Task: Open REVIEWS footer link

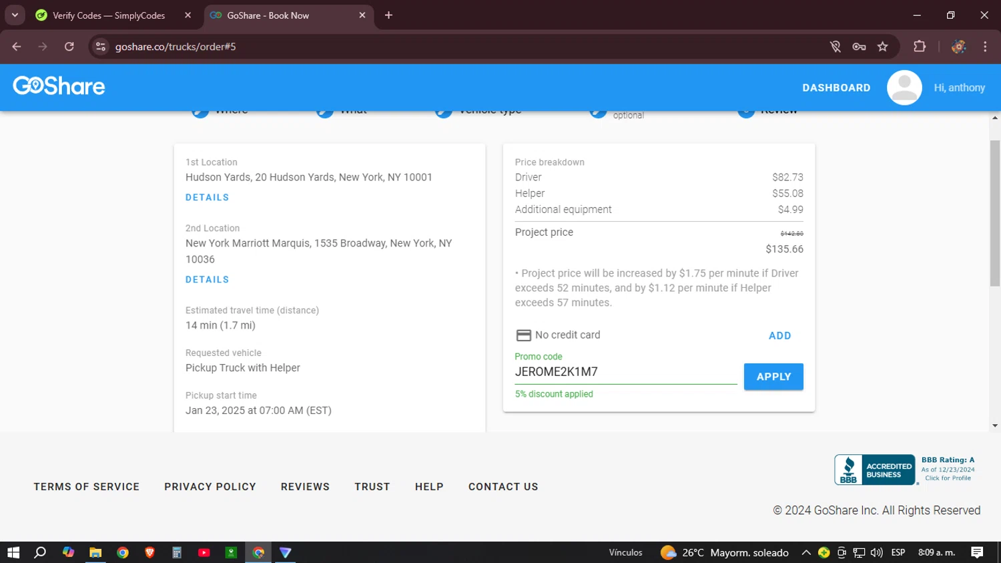Action: pos(305,487)
